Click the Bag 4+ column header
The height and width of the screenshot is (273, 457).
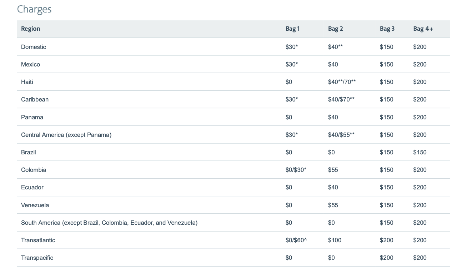tap(423, 29)
